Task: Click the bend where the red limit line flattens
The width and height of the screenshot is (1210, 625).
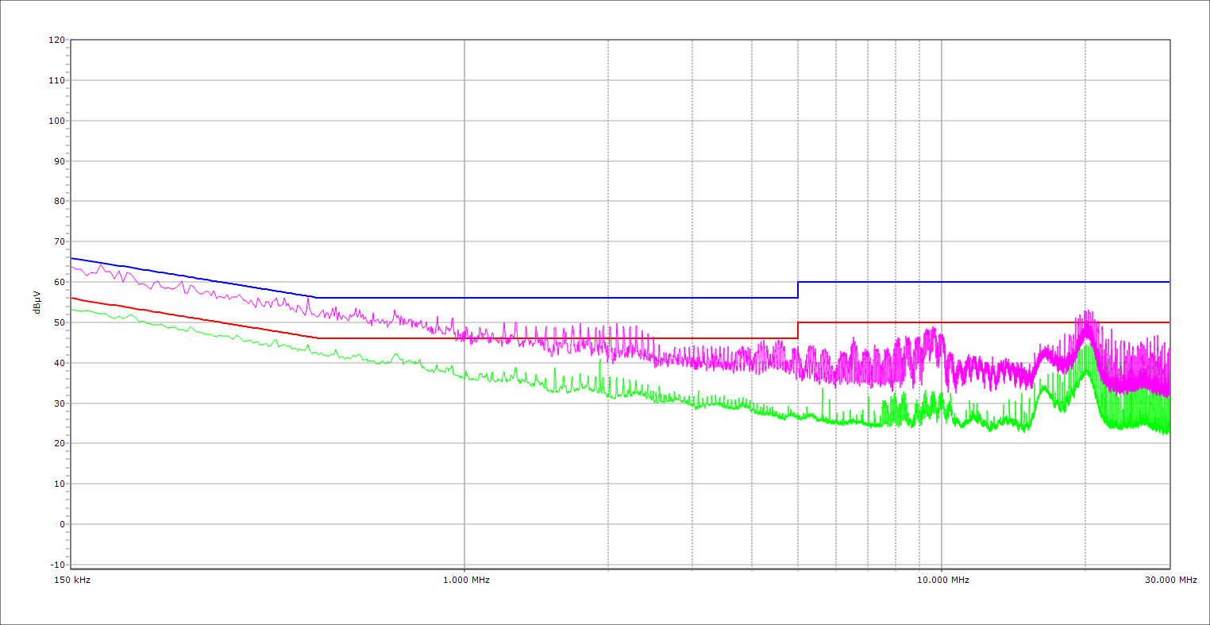Action: (x=316, y=338)
